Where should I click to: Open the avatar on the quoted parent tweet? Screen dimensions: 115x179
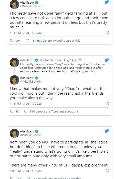(14, 62)
